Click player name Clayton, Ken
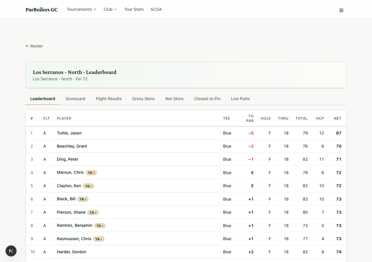The width and height of the screenshot is (372, 262). coord(69,186)
